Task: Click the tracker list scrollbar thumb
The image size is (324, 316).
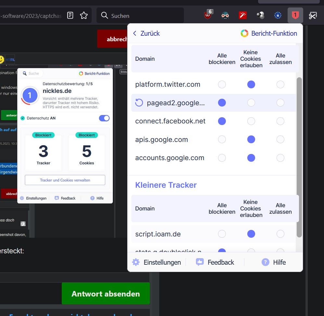Action: [299, 158]
